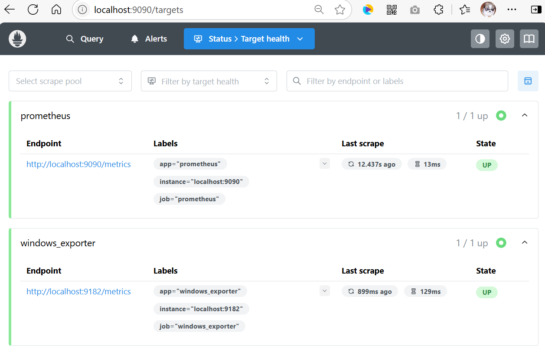The image size is (545, 348).
Task: Click the browser back arrow
Action: (10, 10)
